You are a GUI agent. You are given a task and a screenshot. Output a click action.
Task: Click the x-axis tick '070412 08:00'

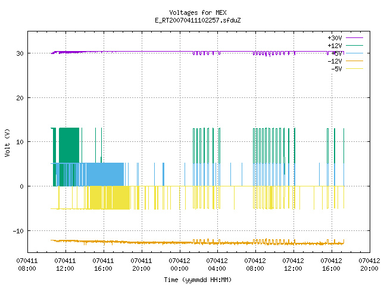[255, 265]
